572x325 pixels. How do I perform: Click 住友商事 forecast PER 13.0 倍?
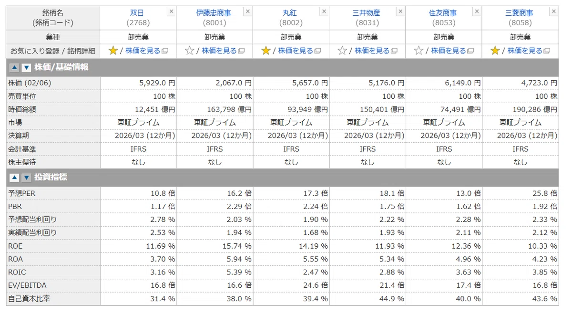pos(468,193)
